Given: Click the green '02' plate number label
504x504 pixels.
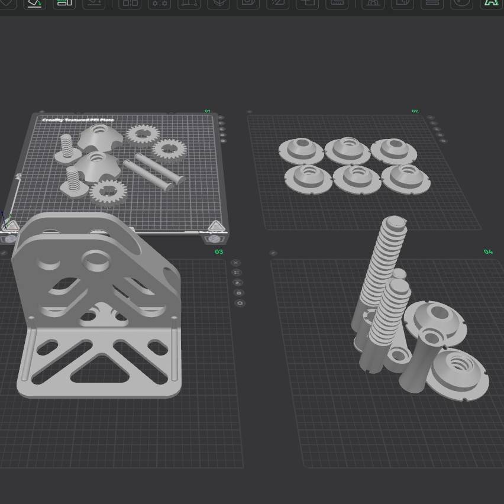Looking at the screenshot, I should (415, 111).
